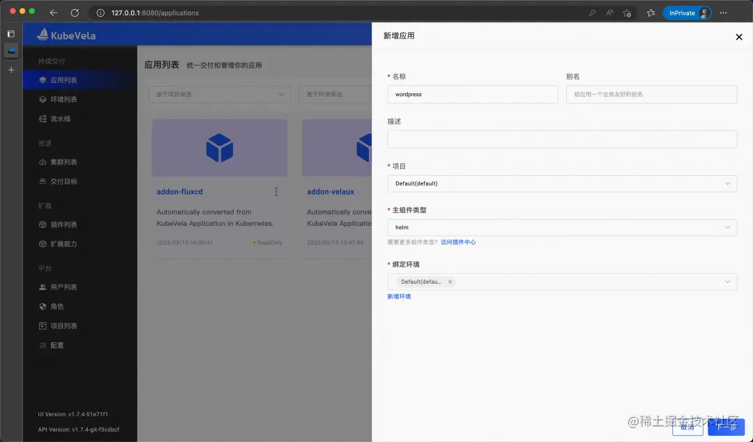This screenshot has width=753, height=442.
Task: Click the 项目列表 icon in sidebar
Action: (x=43, y=326)
